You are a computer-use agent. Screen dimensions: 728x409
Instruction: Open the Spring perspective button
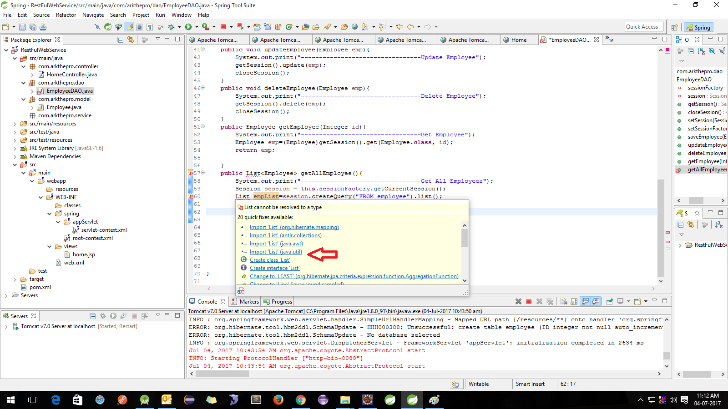698,27
